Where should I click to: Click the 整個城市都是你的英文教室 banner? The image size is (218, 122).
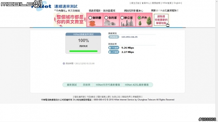tap(70, 20)
